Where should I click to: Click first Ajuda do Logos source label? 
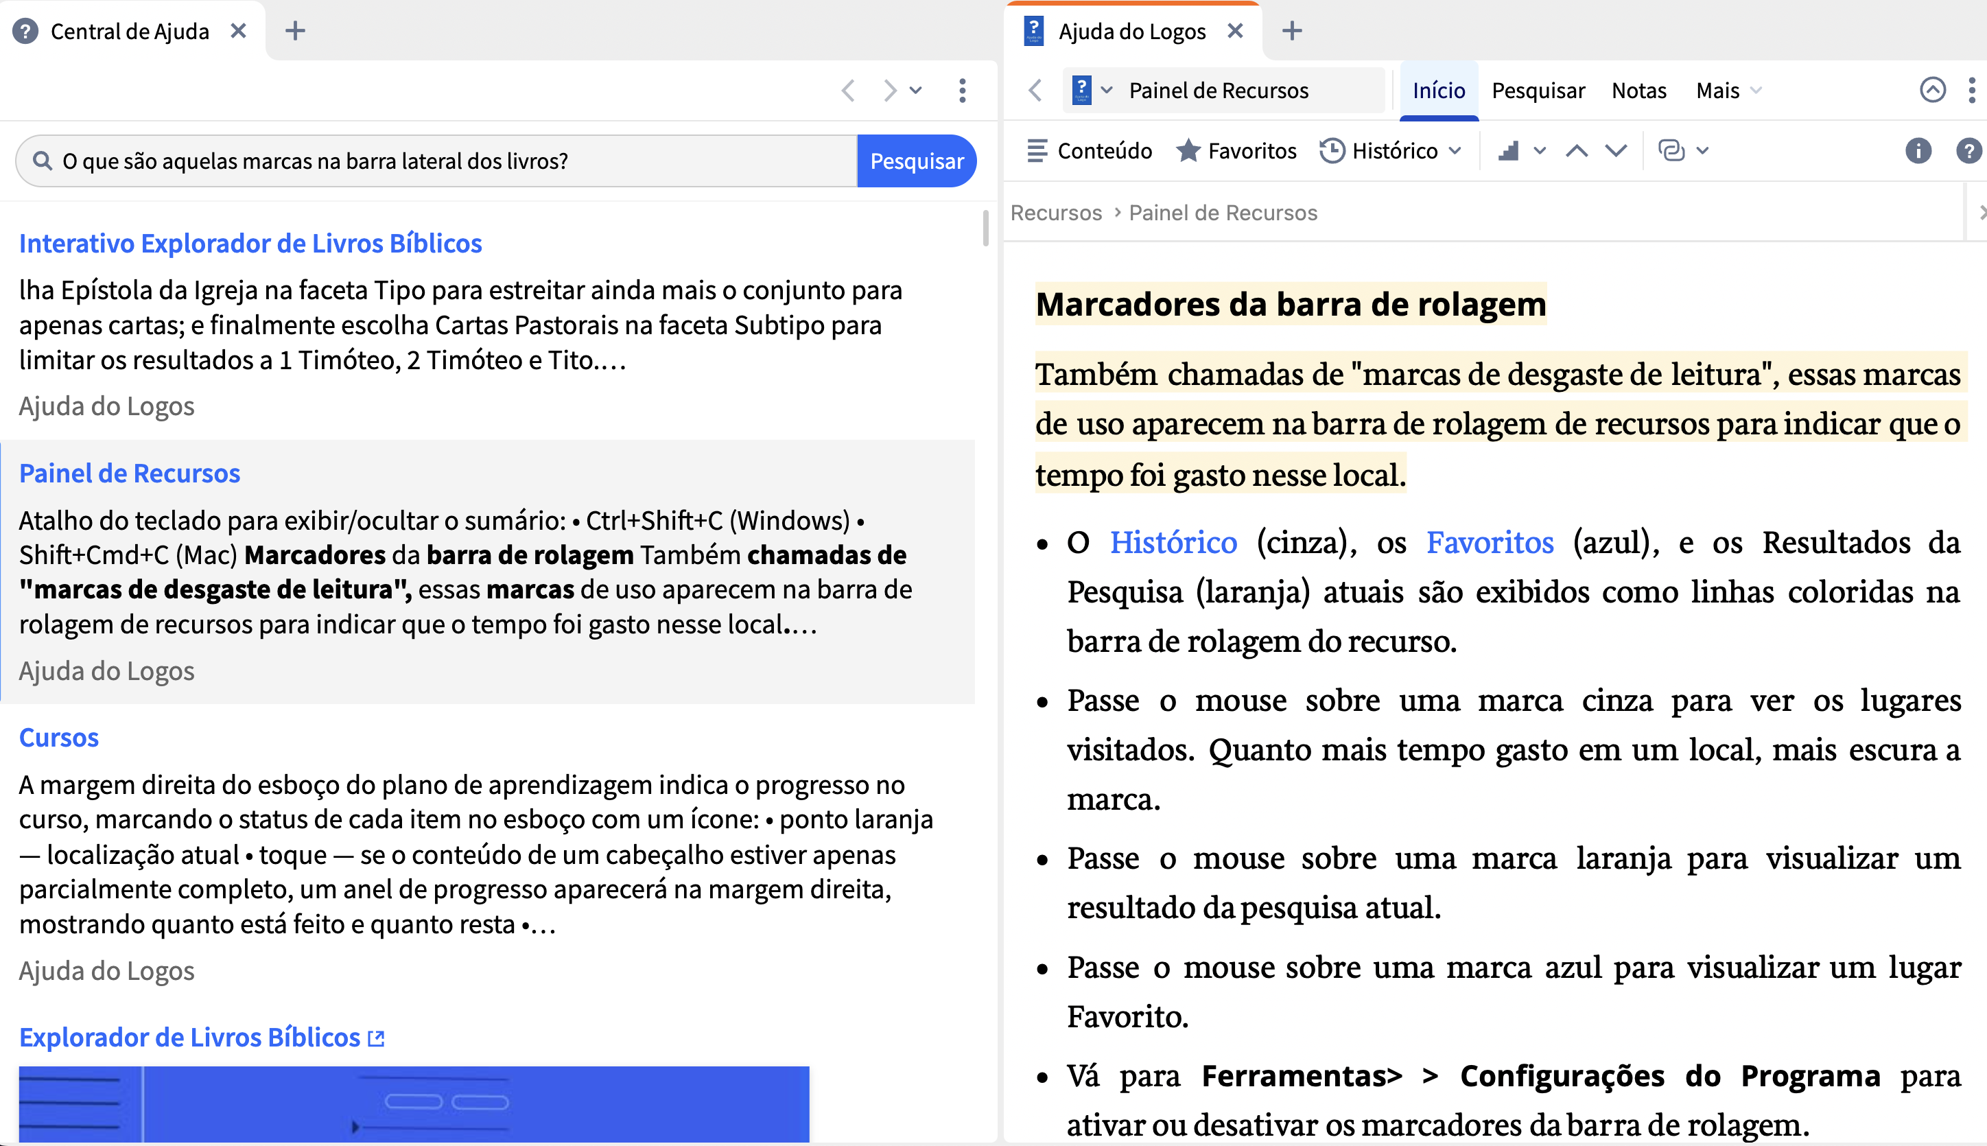point(106,406)
